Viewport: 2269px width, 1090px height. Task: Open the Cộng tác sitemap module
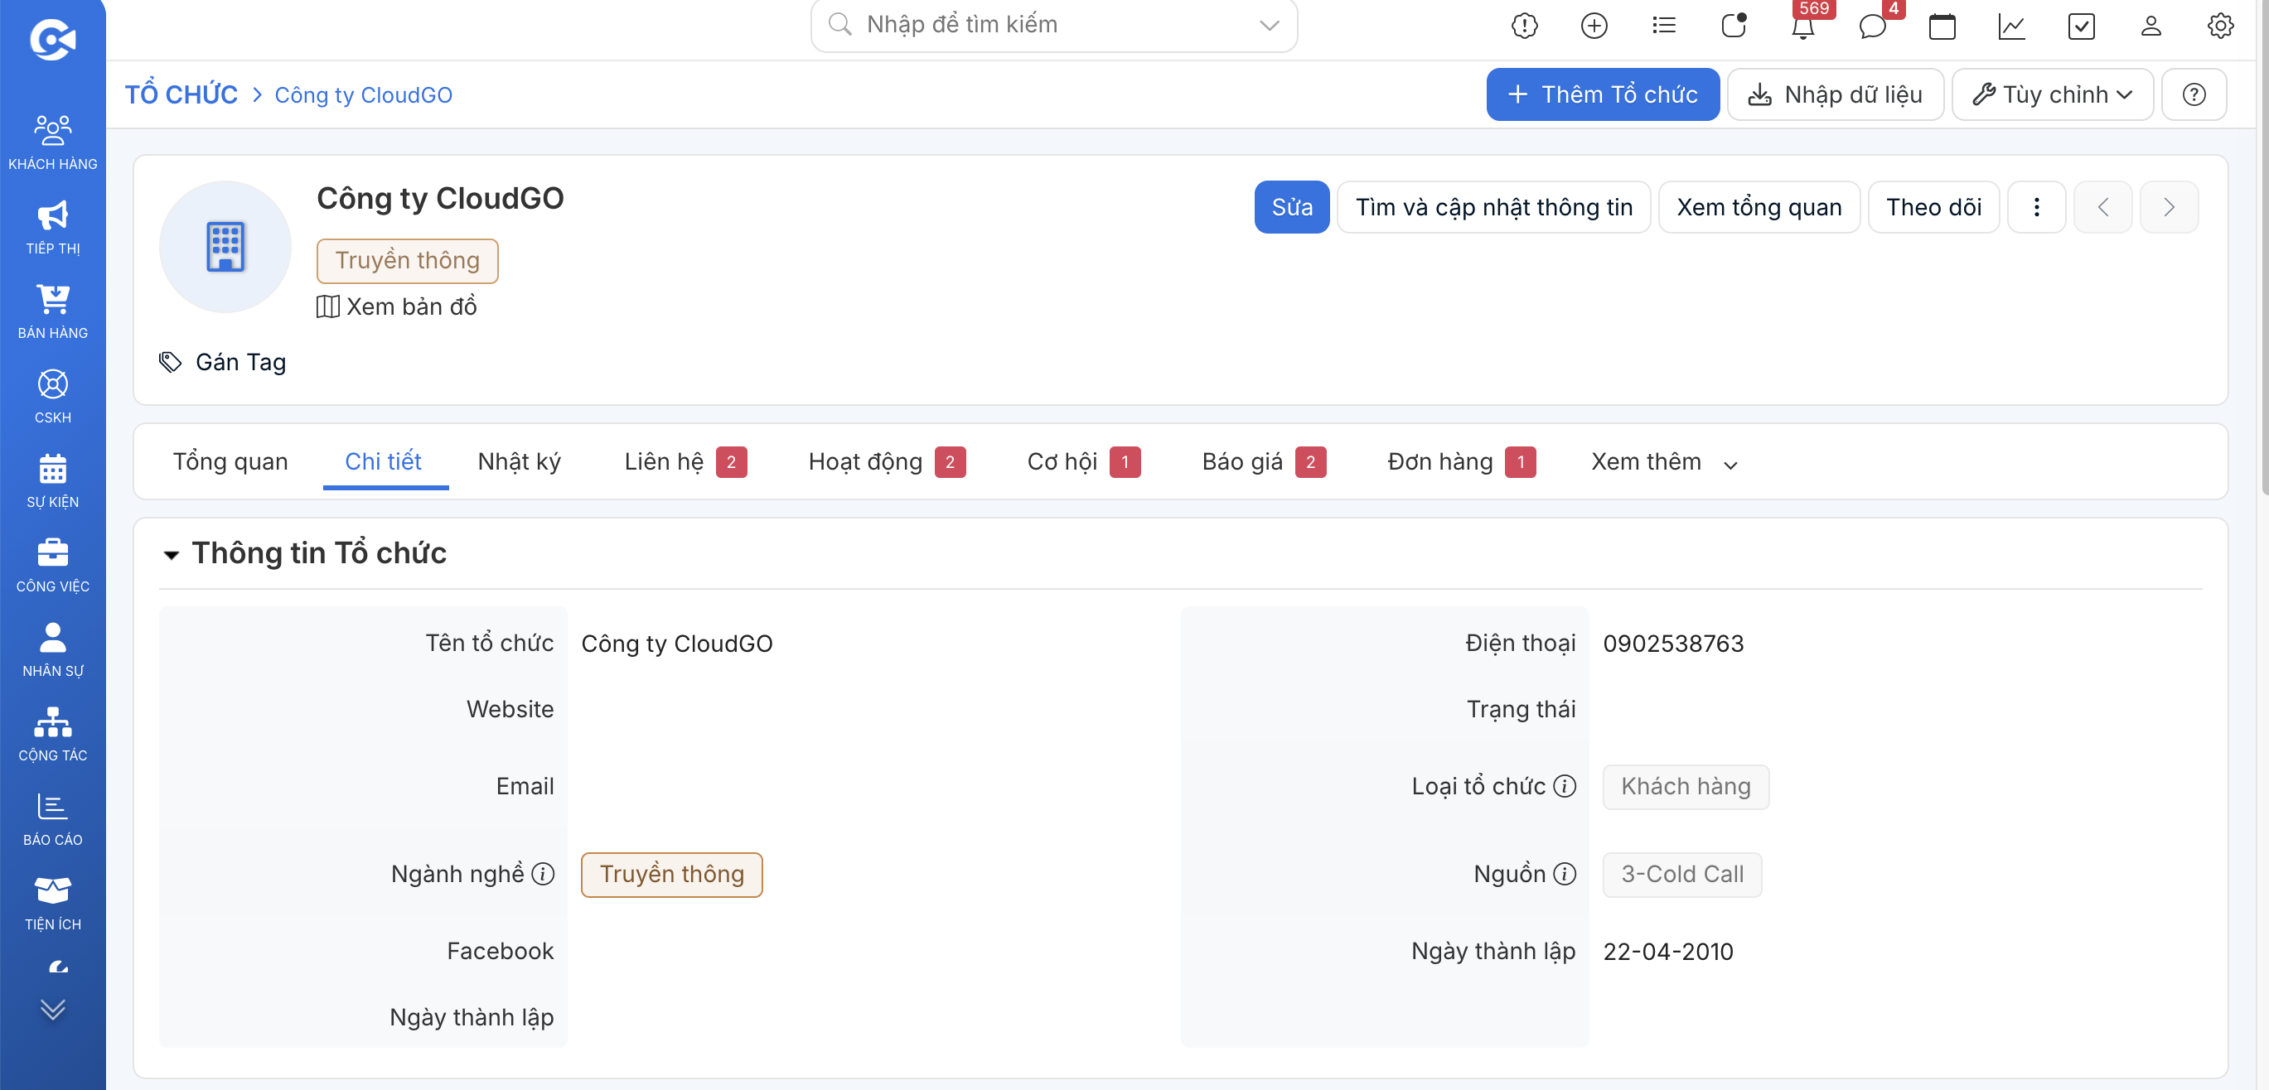[53, 735]
